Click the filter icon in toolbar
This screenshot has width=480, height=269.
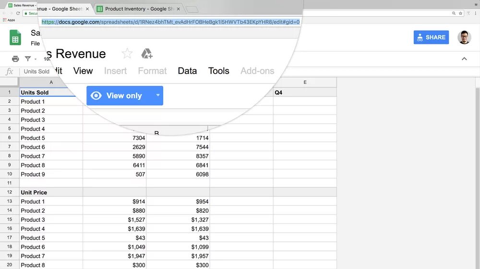(x=28, y=58)
